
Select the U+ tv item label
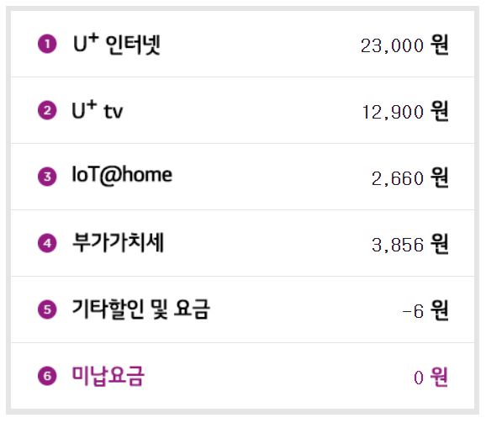click(x=98, y=110)
